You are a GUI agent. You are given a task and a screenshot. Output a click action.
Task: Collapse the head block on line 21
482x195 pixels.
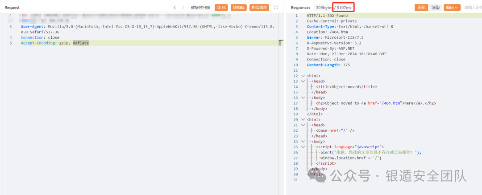pos(303,125)
